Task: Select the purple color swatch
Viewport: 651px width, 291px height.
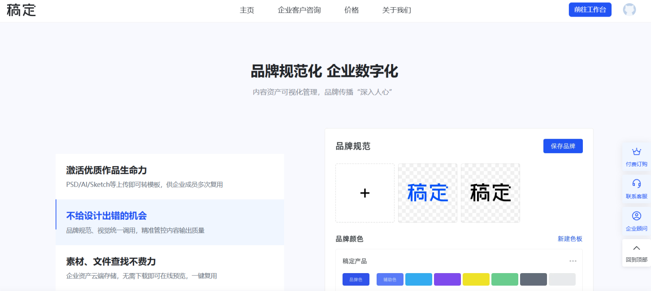Action: point(447,279)
